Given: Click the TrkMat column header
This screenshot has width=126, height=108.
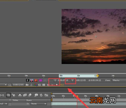Looking at the screenshot, I should pos(15,100).
